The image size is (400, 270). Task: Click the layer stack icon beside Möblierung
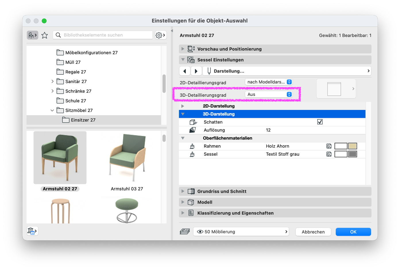(x=185, y=232)
